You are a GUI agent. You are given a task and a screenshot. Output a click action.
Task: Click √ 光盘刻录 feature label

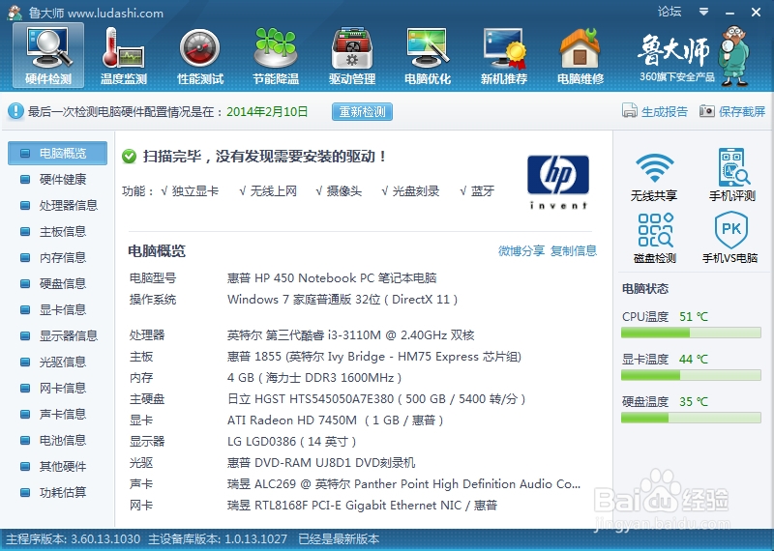[410, 191]
